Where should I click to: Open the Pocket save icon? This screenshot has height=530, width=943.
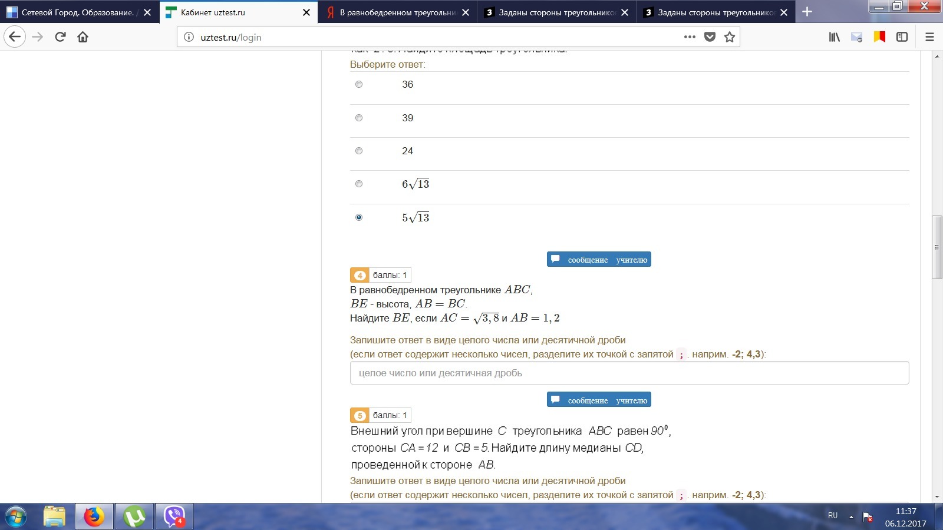[x=710, y=37]
